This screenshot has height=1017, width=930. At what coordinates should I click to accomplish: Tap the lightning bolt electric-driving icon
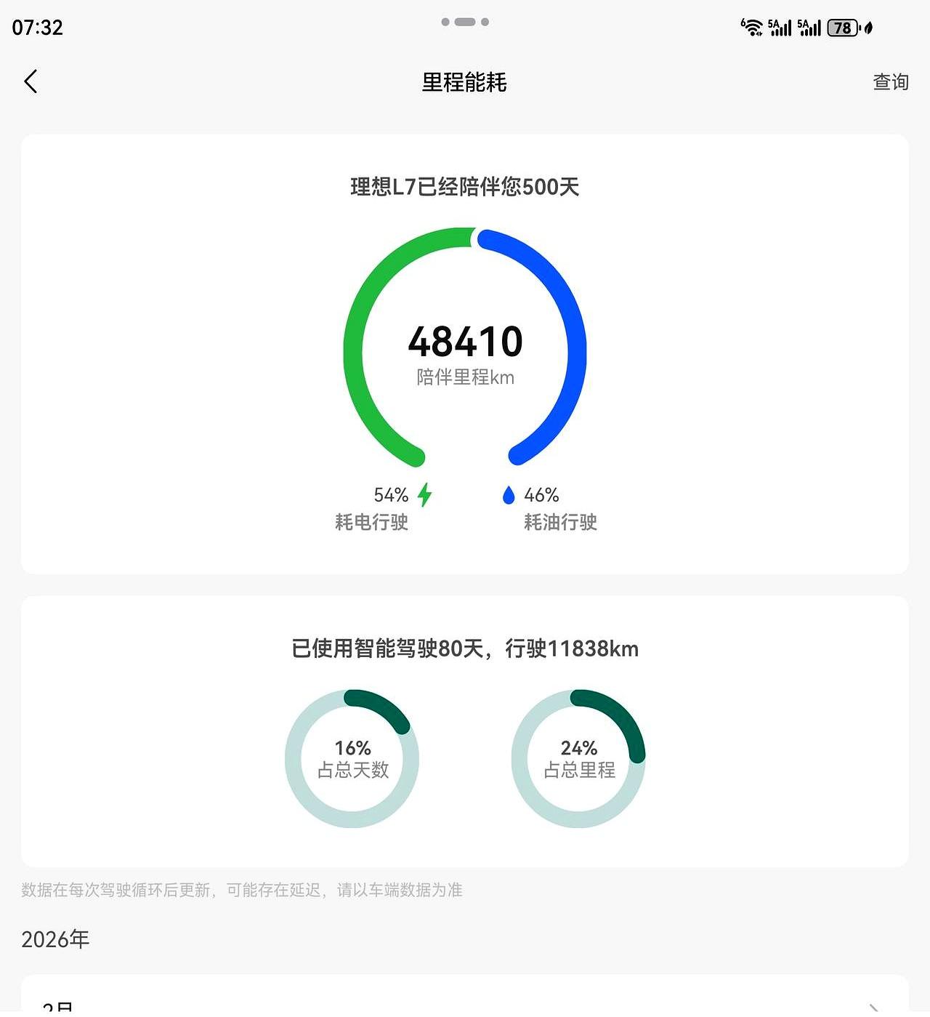pos(426,494)
